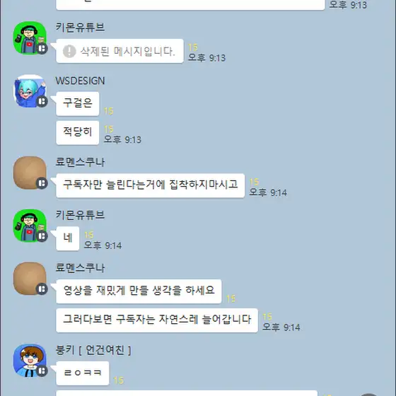
Task: Select the 적당히 message bubble
Action: click(78, 133)
